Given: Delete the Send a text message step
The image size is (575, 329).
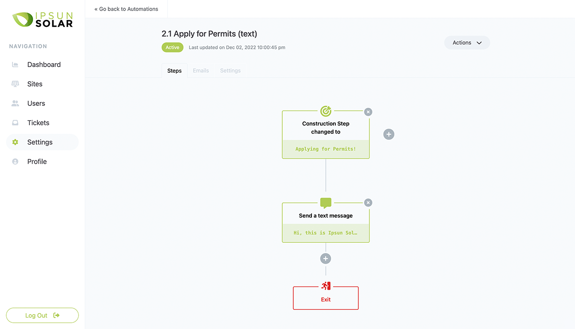Looking at the screenshot, I should point(368,203).
